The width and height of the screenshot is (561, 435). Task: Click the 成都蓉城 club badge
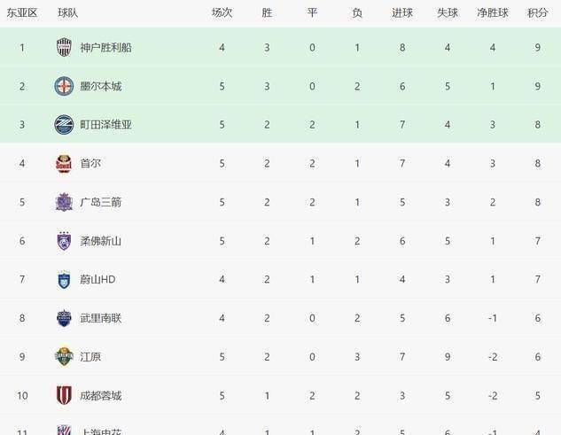pyautogui.click(x=64, y=395)
